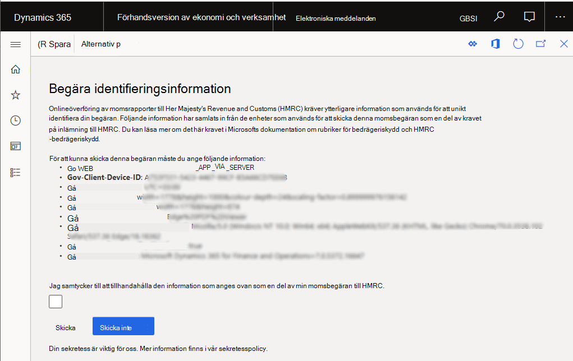The image size is (573, 361).
Task: Click the Skicka button
Action: click(x=66, y=327)
